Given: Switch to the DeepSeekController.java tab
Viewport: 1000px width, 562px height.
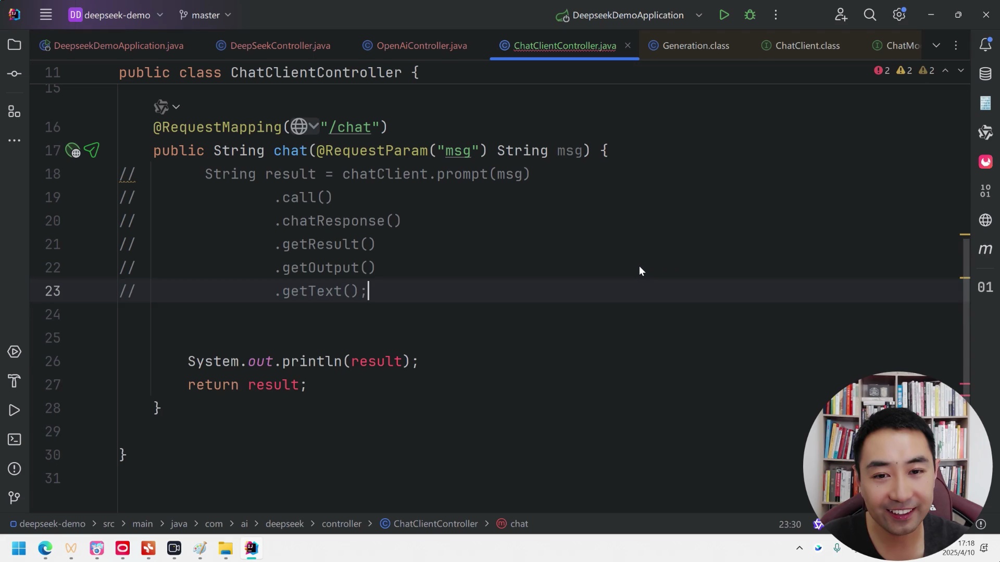Looking at the screenshot, I should click(280, 46).
